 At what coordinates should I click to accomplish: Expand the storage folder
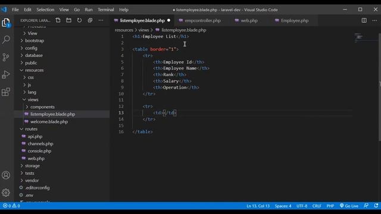[32, 166]
